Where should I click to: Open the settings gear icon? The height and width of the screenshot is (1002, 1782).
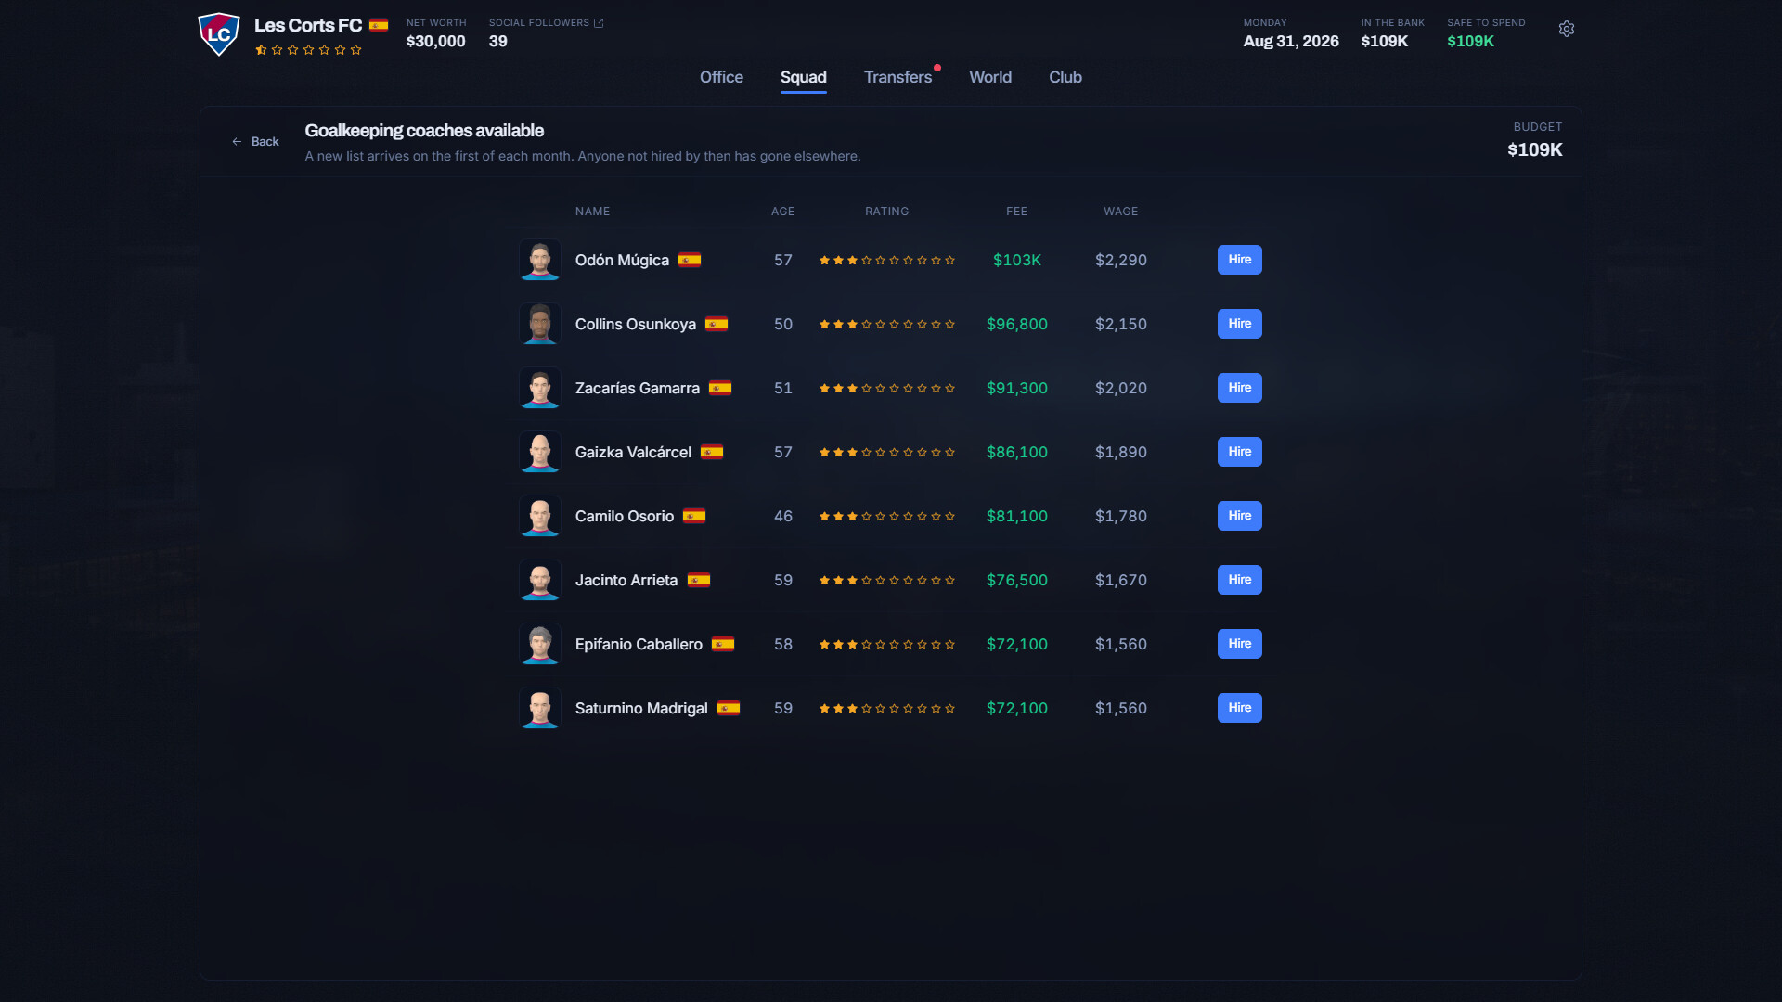tap(1567, 29)
